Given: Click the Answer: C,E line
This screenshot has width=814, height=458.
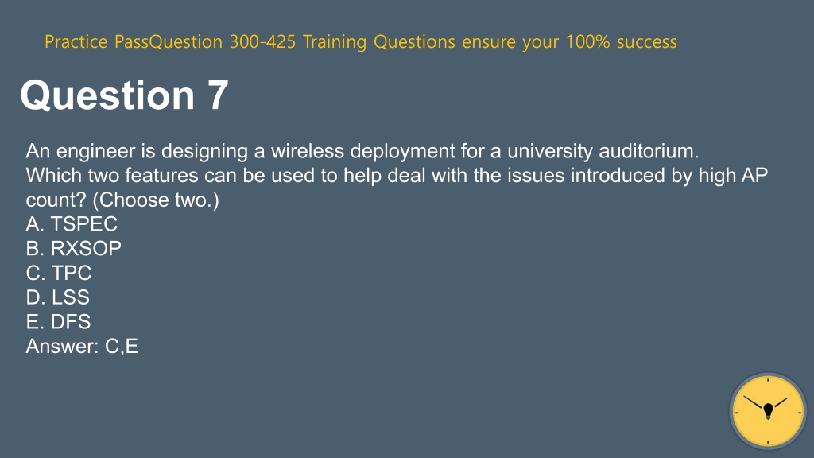Looking at the screenshot, I should [82, 347].
